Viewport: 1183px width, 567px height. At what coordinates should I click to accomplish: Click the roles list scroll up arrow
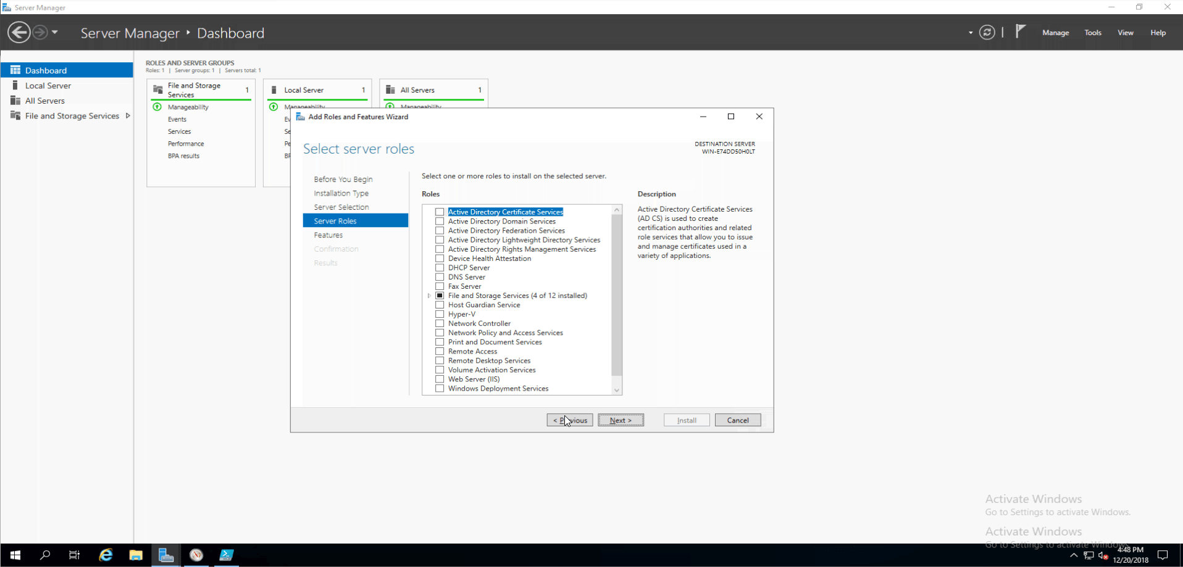(x=616, y=210)
